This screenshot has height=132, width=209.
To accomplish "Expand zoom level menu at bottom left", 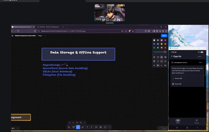I will [18, 128].
